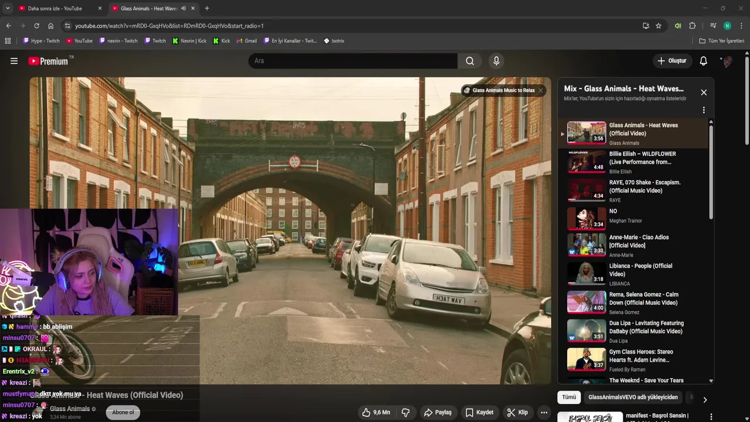Viewport: 750px width, 422px height.
Task: Share the video with Paylaş button
Action: point(438,413)
